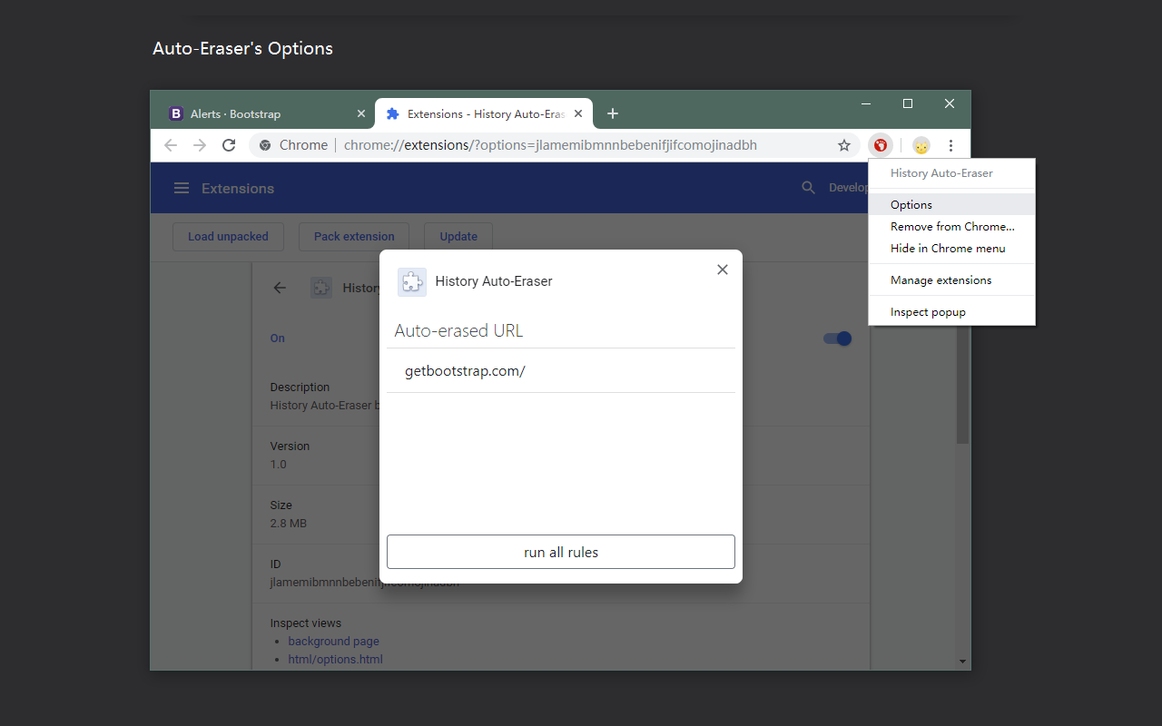
Task: Open the Extensions hamburger menu
Action: click(182, 188)
